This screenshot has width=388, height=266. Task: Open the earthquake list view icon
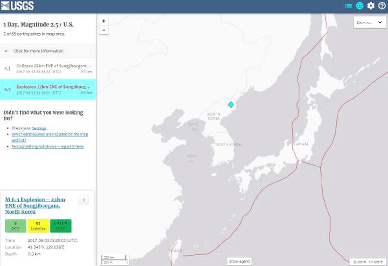348,6
